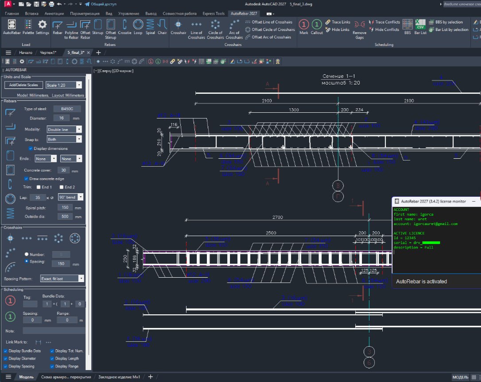
Task: Open the Palette tool in ribbon
Action: coord(28,27)
